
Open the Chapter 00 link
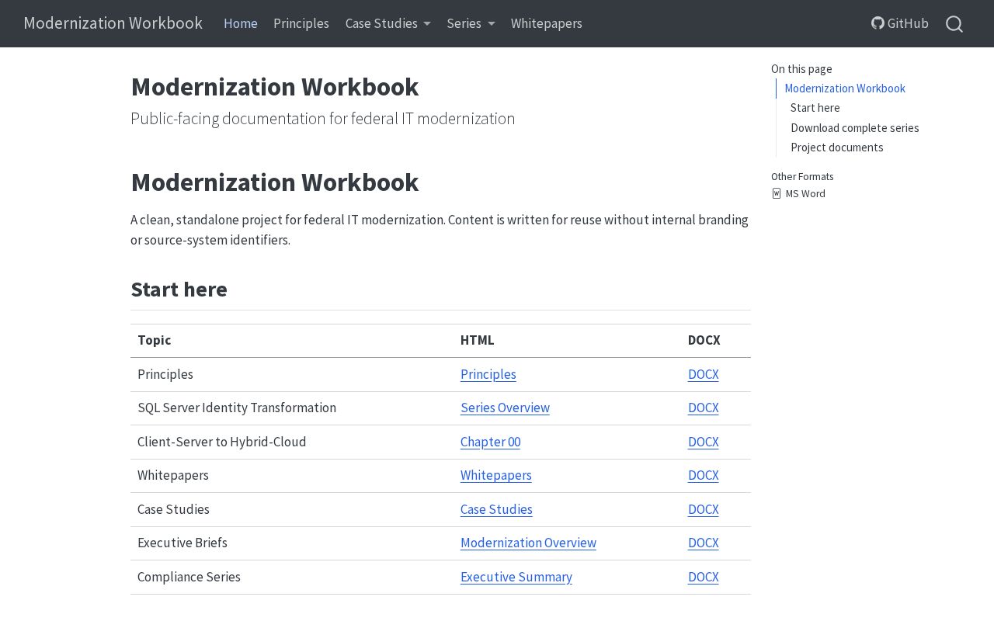(x=490, y=442)
